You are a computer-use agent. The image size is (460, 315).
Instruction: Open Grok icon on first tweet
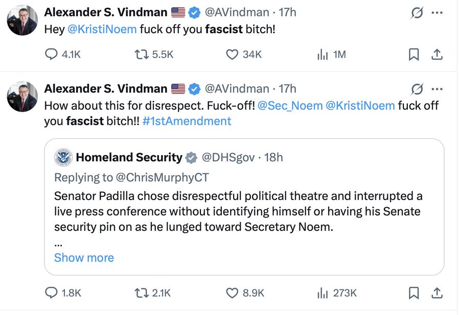(417, 13)
